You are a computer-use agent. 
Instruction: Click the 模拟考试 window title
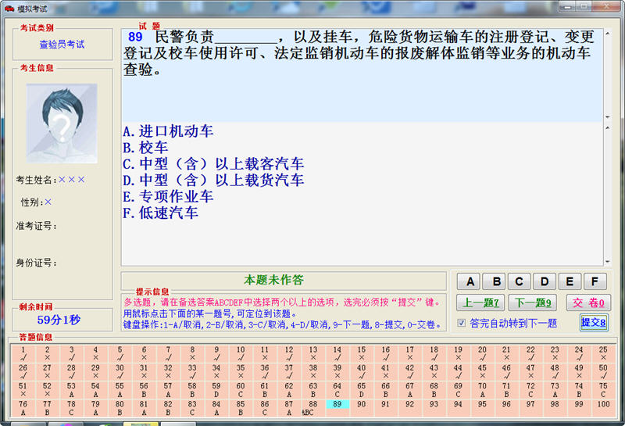click(32, 9)
